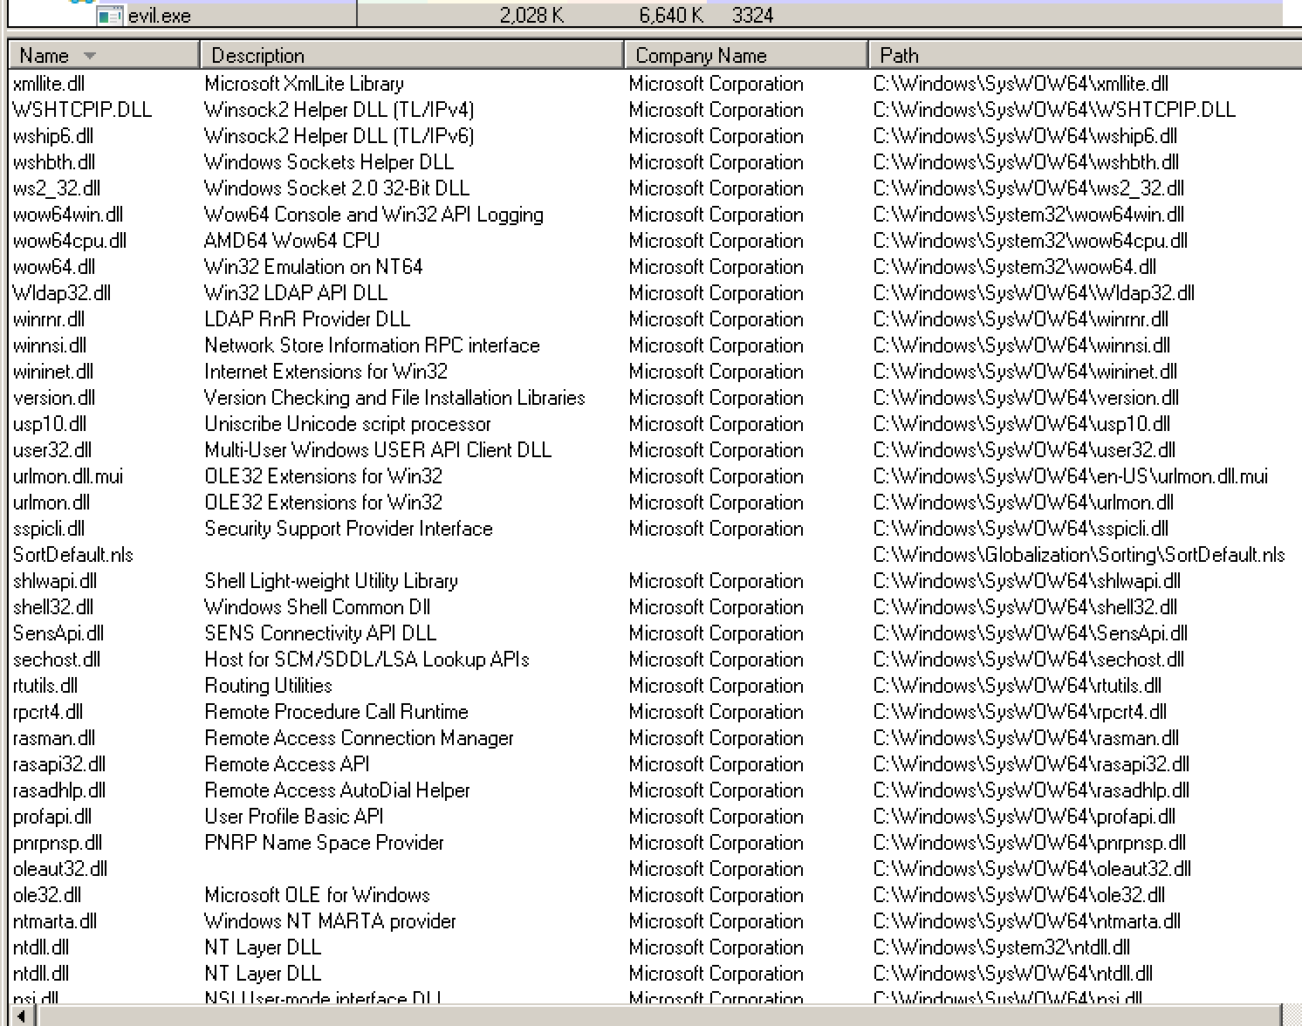1302x1026 pixels.
Task: Click the 'Windows NT MARTA provider' description
Action: [330, 921]
